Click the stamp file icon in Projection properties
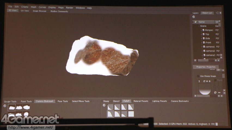Image resolution: width=232 pixels, height=130 pixels. pyautogui.click(x=199, y=81)
